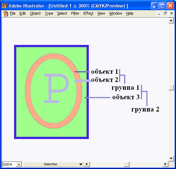Viewport: 176px width, 169px height.
Task: Select the salmon ellipse ring shape
Action: [28, 91]
